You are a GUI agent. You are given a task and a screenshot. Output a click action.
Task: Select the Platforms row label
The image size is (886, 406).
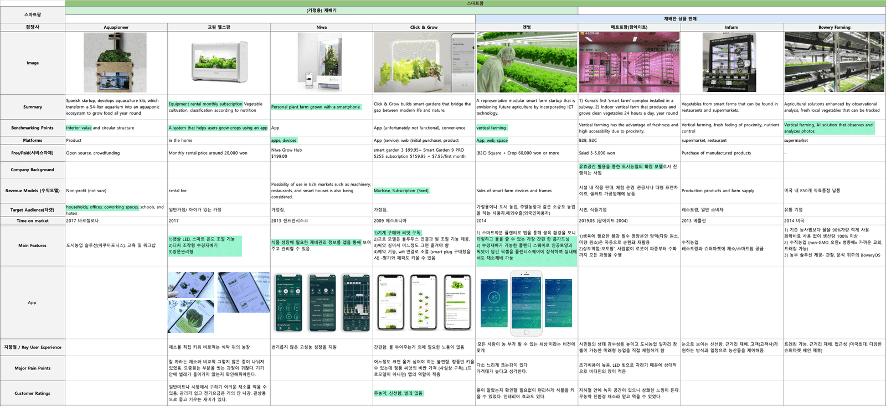(x=33, y=141)
